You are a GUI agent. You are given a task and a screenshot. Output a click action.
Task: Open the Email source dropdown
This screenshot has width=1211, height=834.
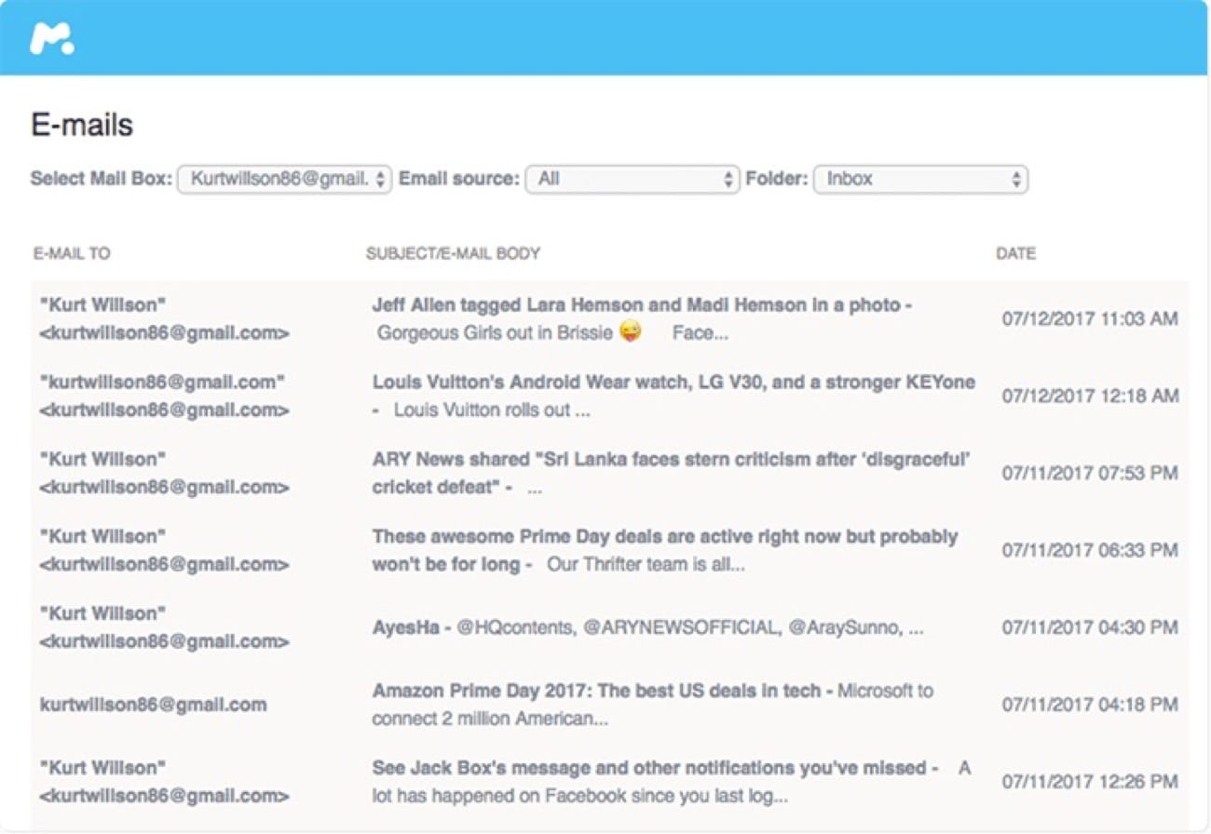pos(633,180)
